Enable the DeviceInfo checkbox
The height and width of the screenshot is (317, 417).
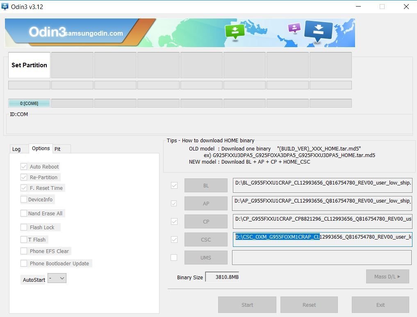click(24, 199)
